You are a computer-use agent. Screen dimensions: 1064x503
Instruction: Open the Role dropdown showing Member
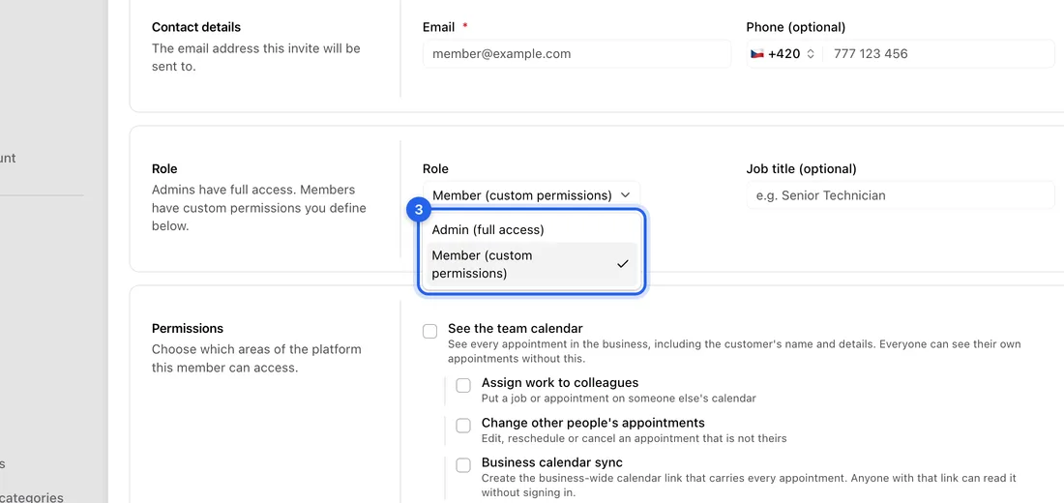(x=531, y=195)
